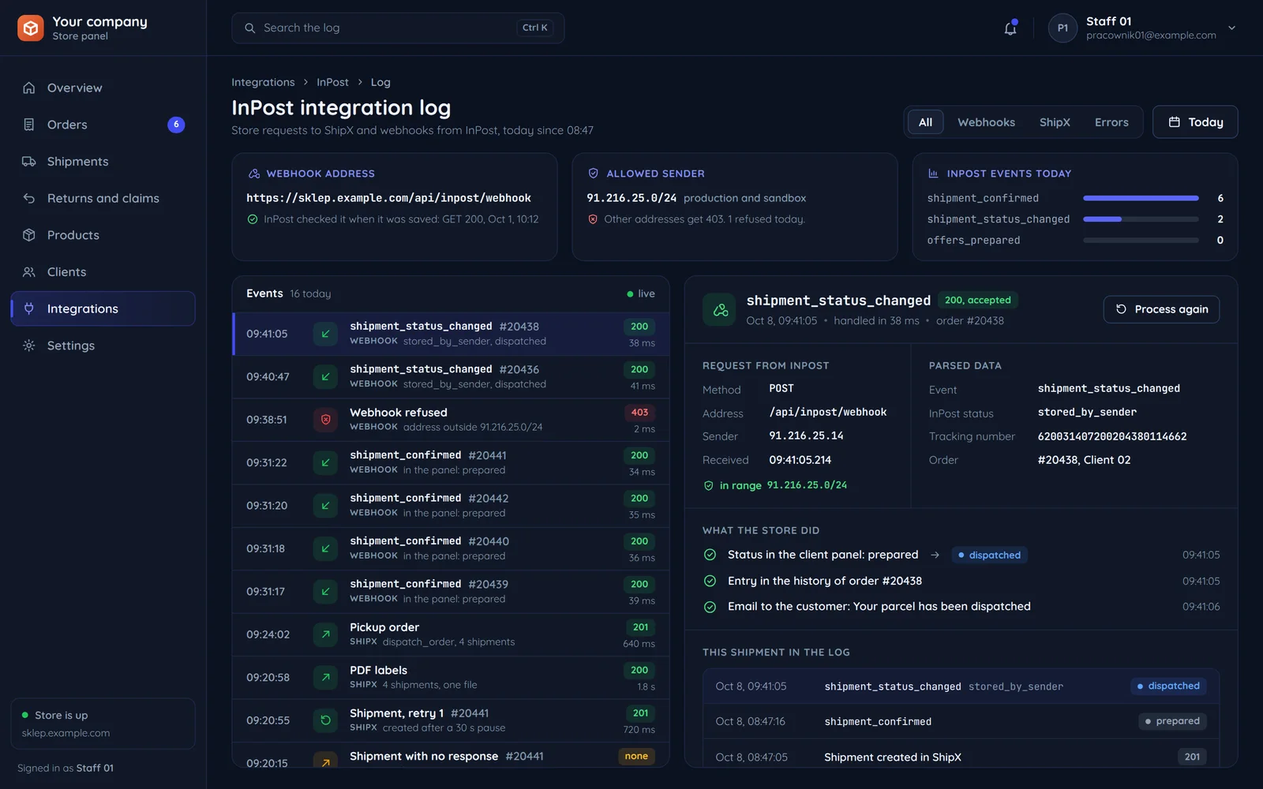Click the Settings gear icon

29,346
